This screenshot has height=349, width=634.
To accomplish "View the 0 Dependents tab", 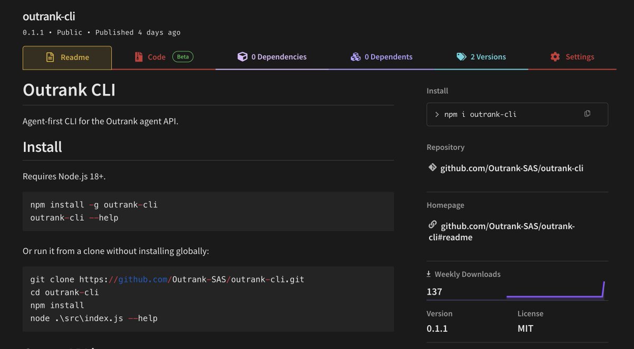I will tap(381, 58).
